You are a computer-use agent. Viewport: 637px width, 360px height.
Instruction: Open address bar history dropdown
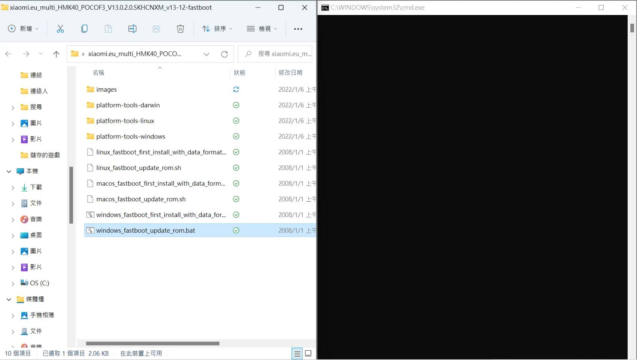(206, 54)
